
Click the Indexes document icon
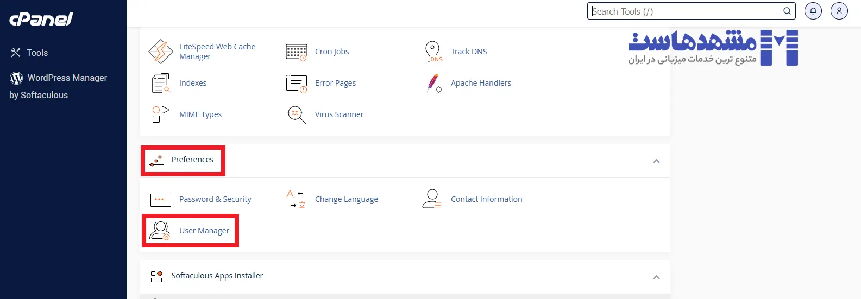[x=160, y=83]
